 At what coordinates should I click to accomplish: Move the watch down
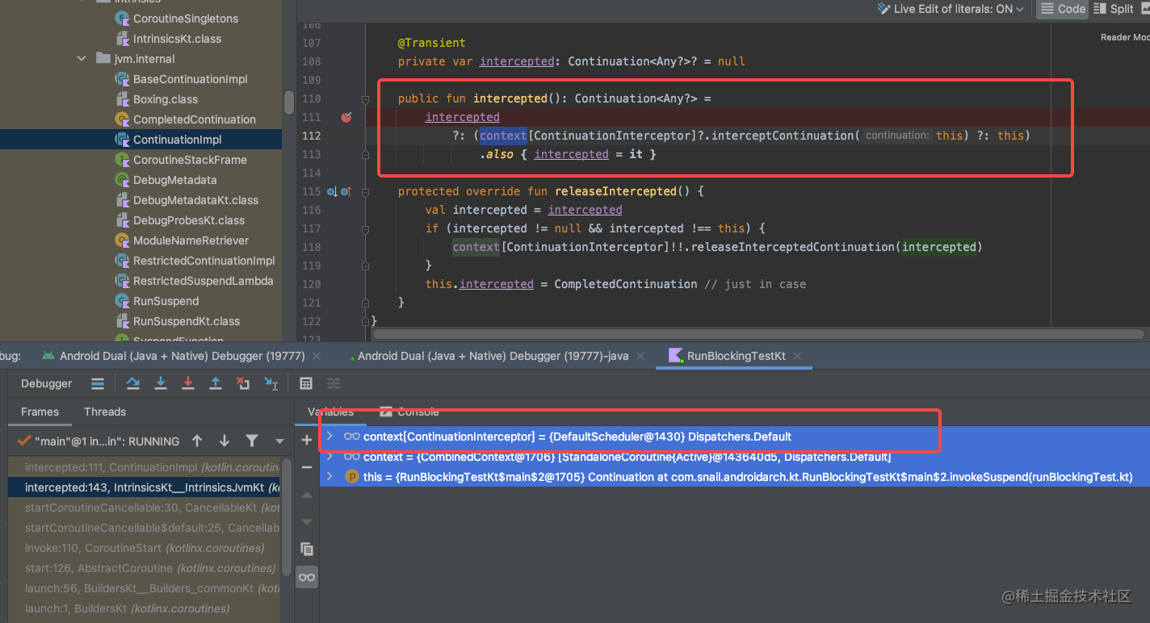307,522
